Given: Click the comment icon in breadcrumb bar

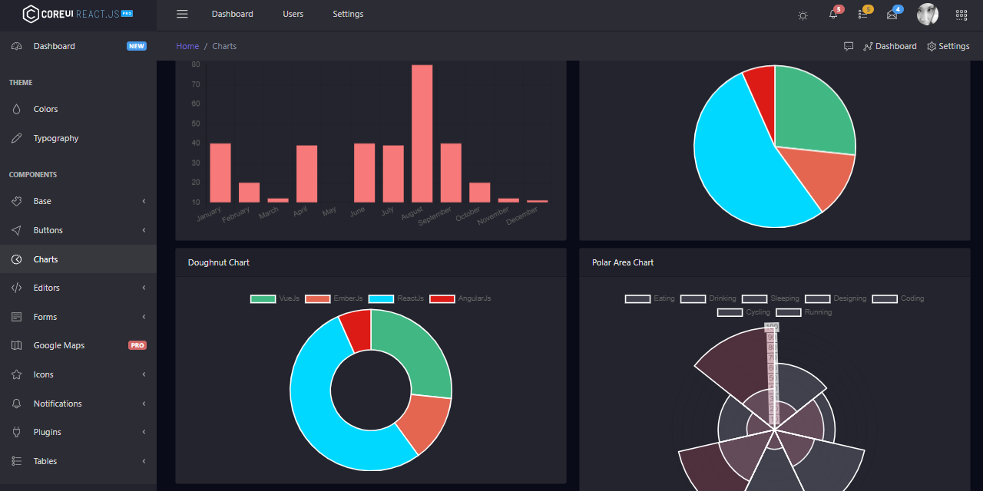Looking at the screenshot, I should pos(849,46).
